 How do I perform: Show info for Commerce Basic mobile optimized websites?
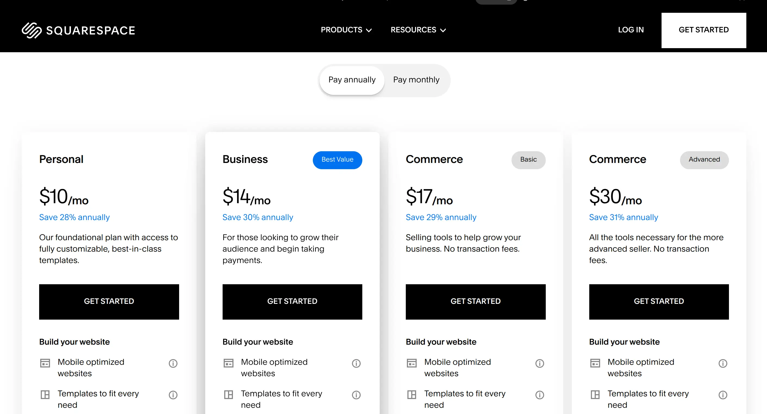[540, 363]
